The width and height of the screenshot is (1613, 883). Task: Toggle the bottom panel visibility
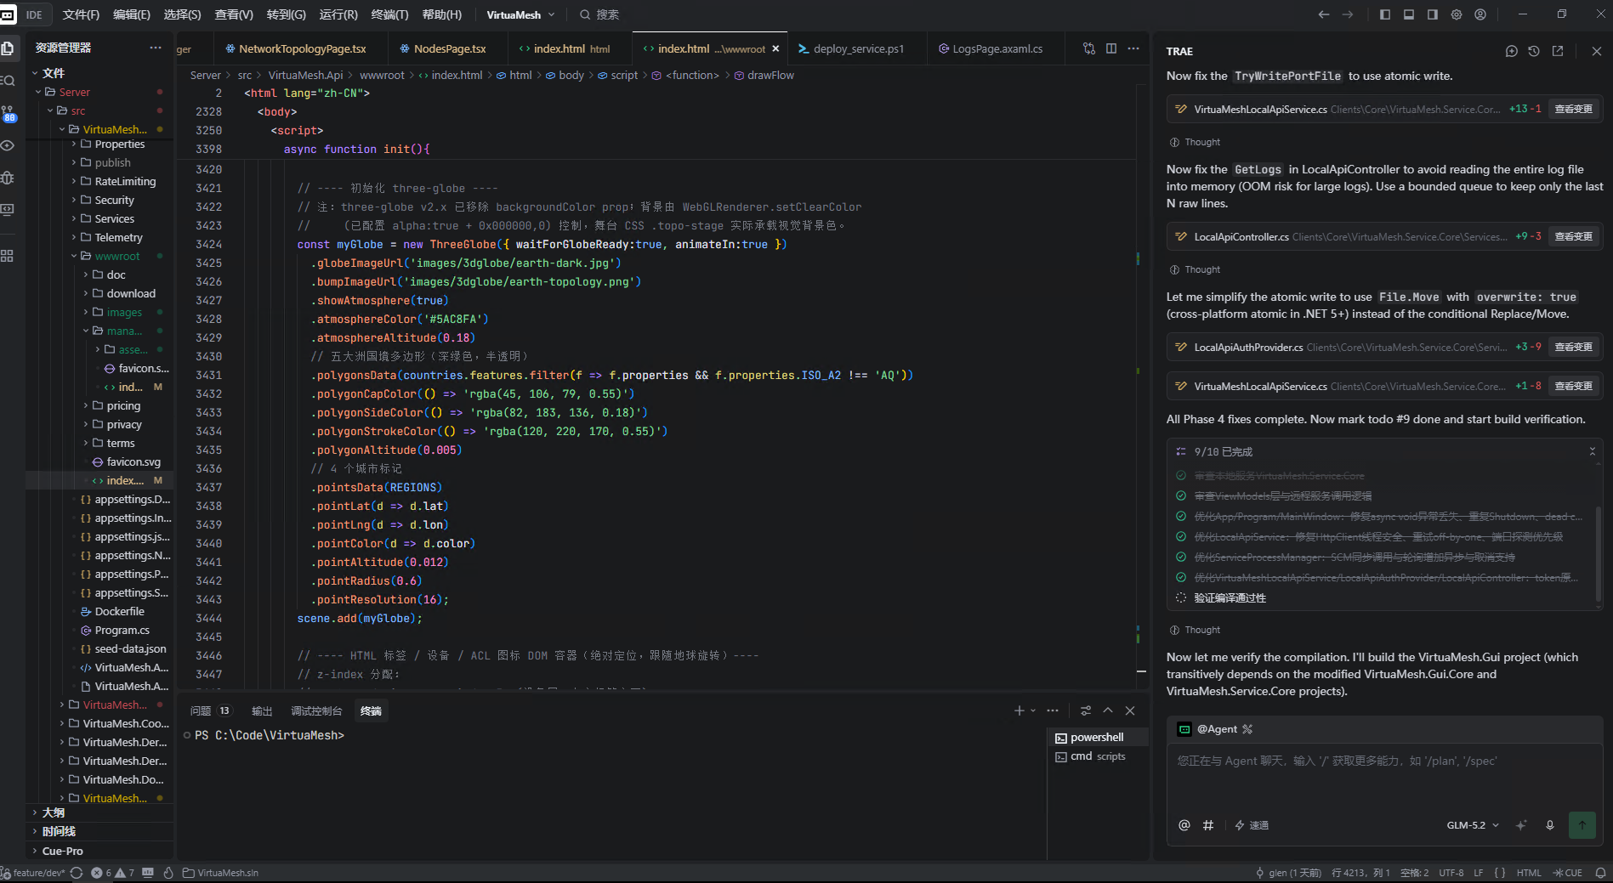coord(1409,14)
